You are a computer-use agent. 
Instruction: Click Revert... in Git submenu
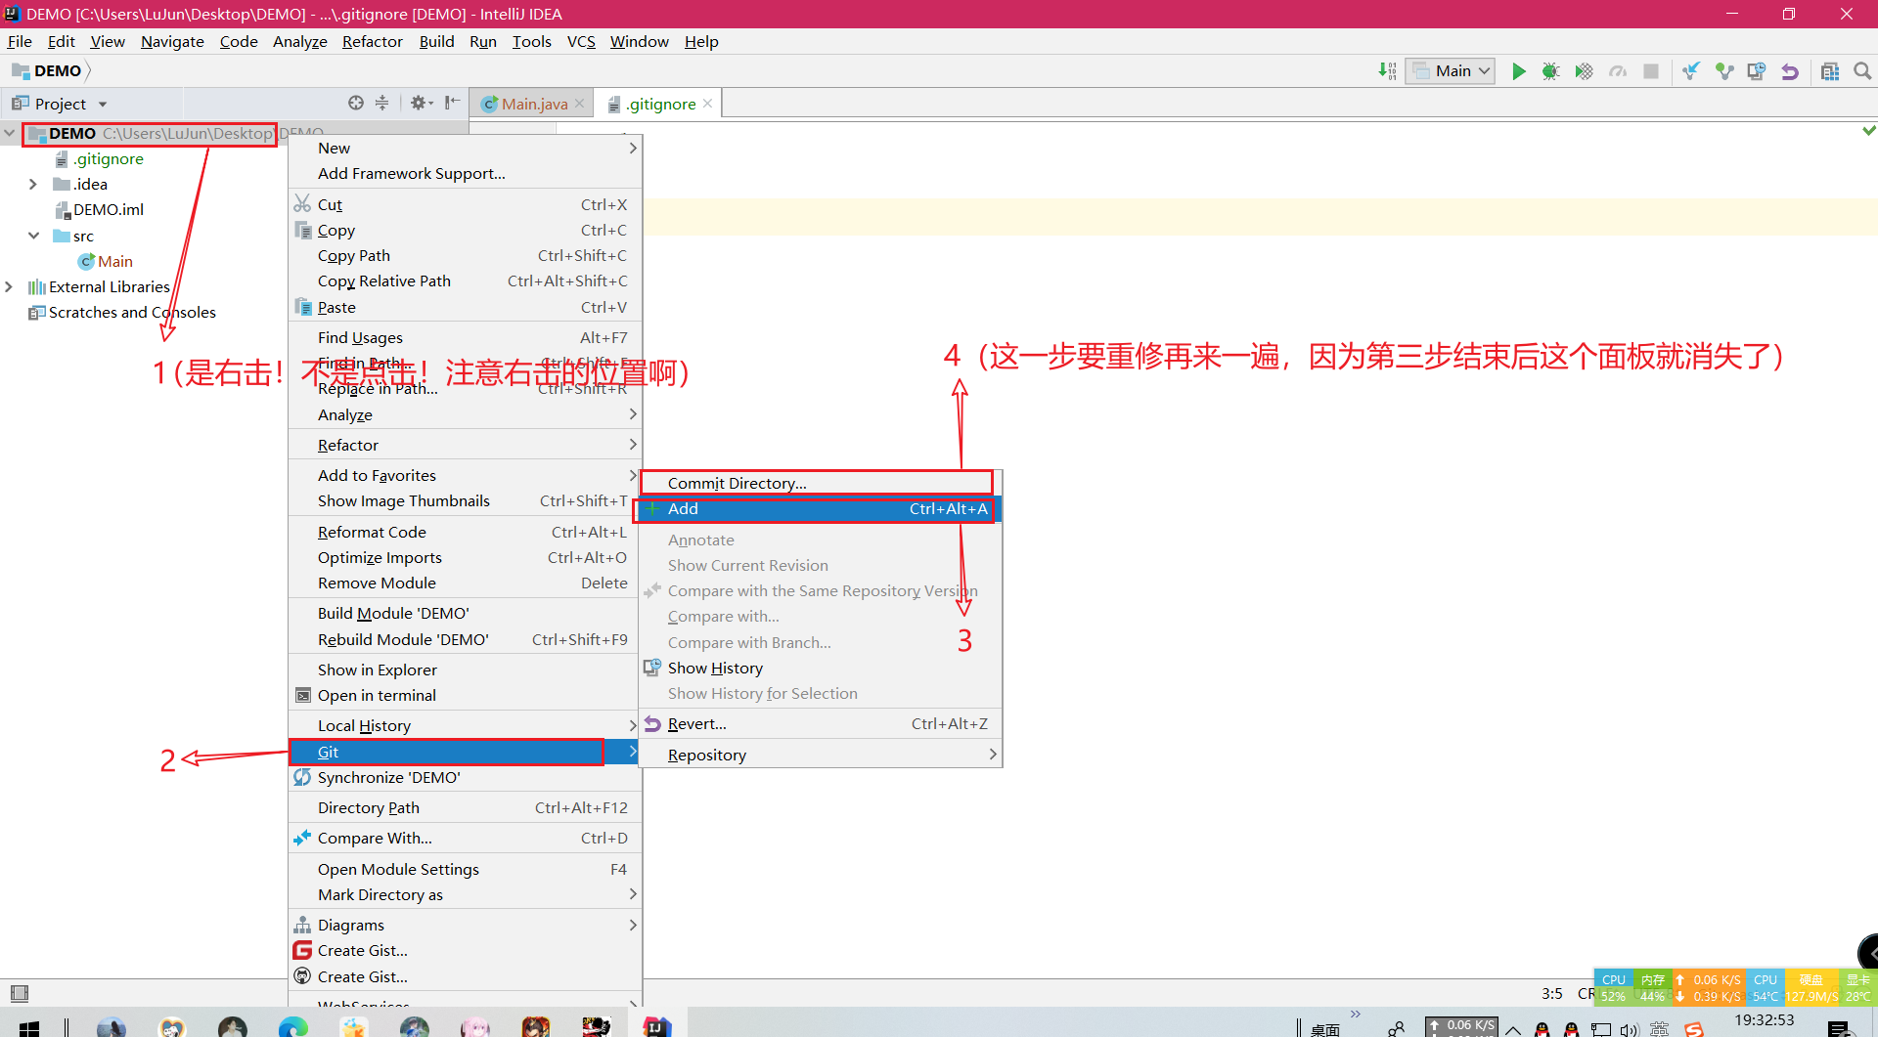[821, 723]
